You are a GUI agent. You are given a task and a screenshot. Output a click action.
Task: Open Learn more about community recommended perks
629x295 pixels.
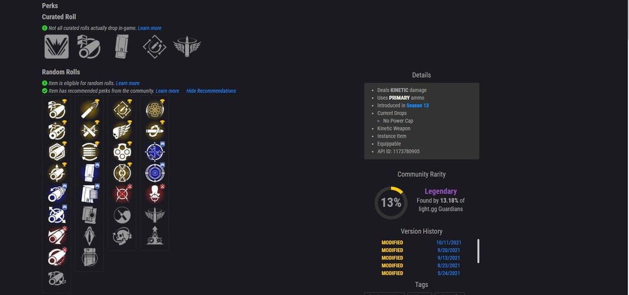pyautogui.click(x=167, y=91)
